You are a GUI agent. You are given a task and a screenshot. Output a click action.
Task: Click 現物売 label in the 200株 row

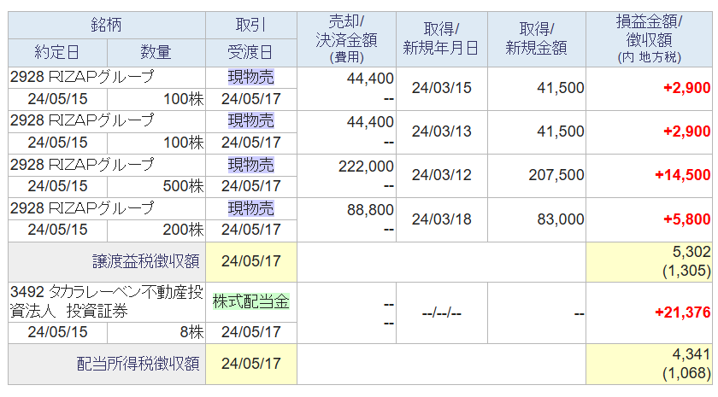251,208
